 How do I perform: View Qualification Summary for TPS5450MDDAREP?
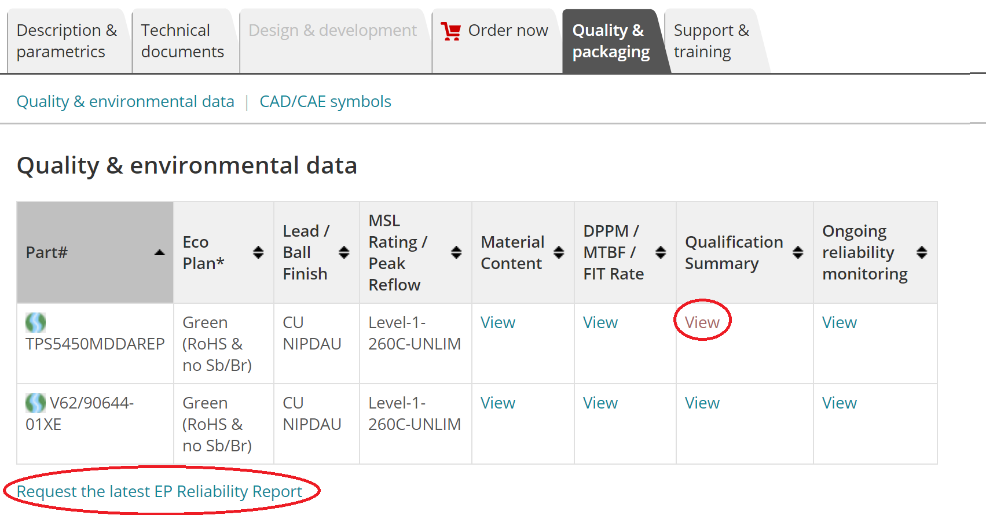pyautogui.click(x=702, y=322)
